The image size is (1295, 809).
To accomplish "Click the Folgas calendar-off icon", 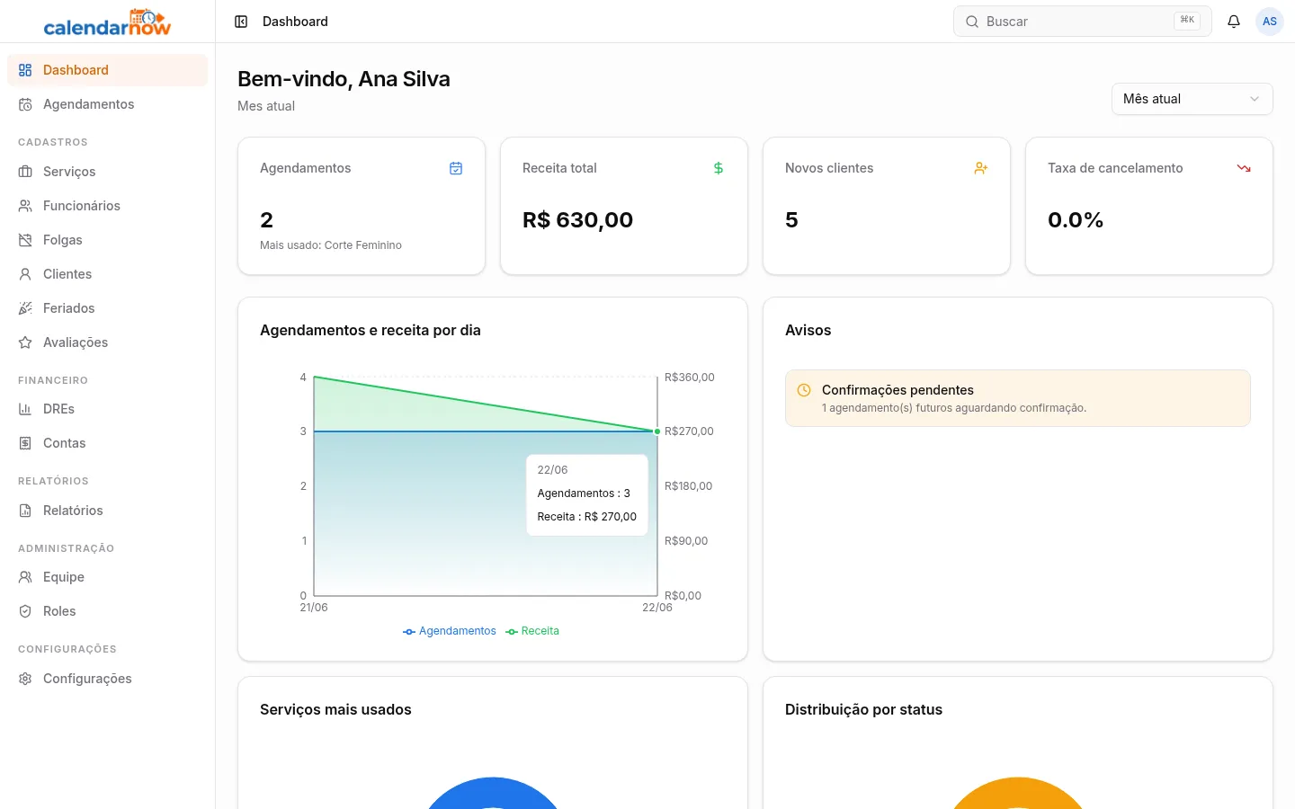I will [x=25, y=240].
